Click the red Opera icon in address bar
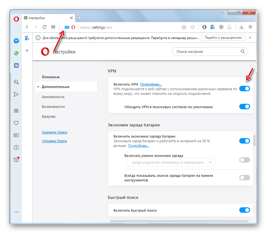267x234 pixels. [x=73, y=27]
